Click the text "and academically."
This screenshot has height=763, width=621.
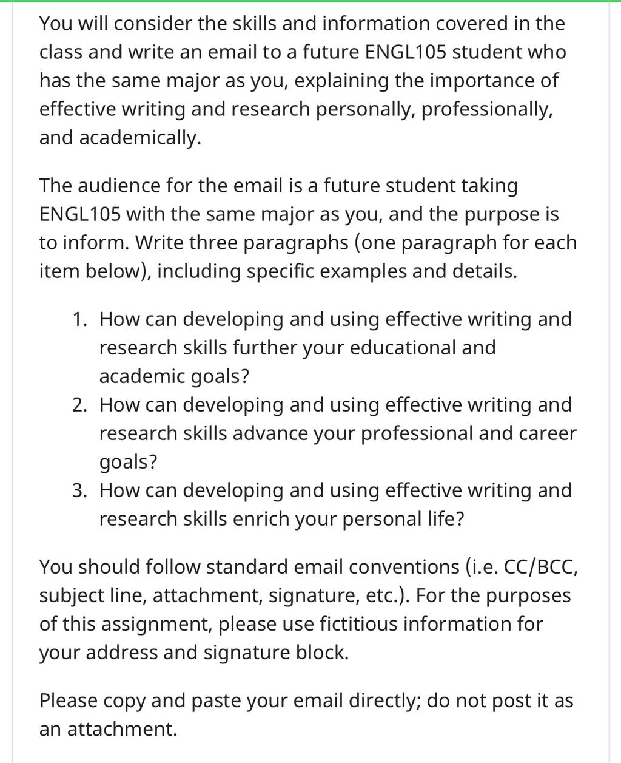(119, 137)
